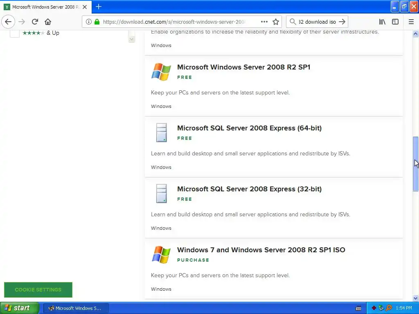Click Windows logo of the SP1 ISO listing

point(161,254)
